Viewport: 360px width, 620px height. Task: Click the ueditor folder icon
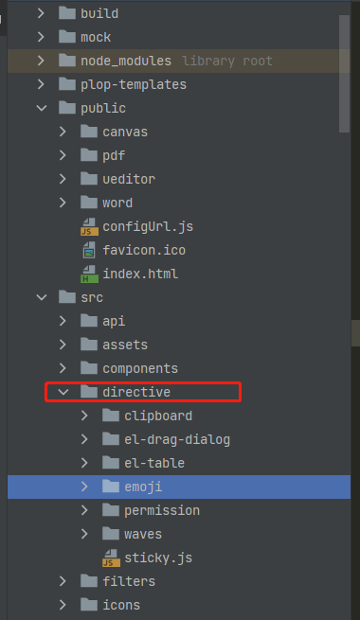pos(89,179)
